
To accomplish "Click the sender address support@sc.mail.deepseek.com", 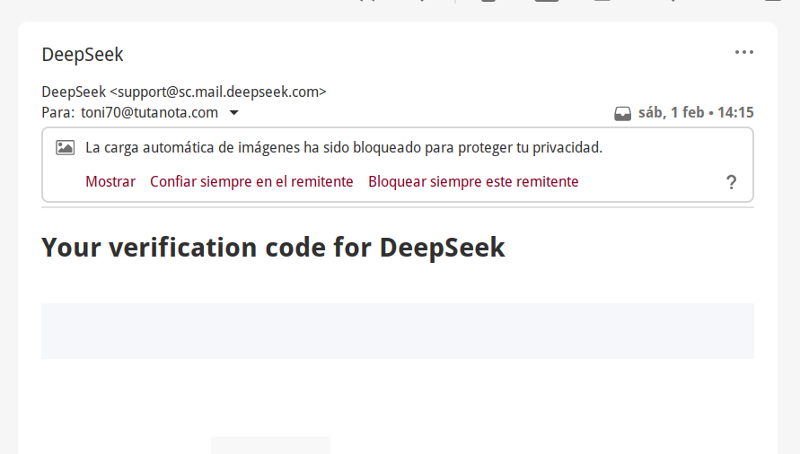I will coord(218,92).
